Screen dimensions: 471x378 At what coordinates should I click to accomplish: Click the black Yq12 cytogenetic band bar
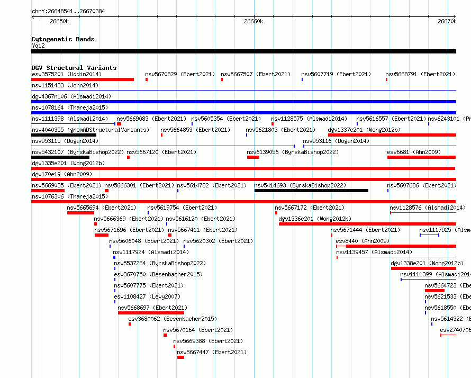click(x=243, y=51)
